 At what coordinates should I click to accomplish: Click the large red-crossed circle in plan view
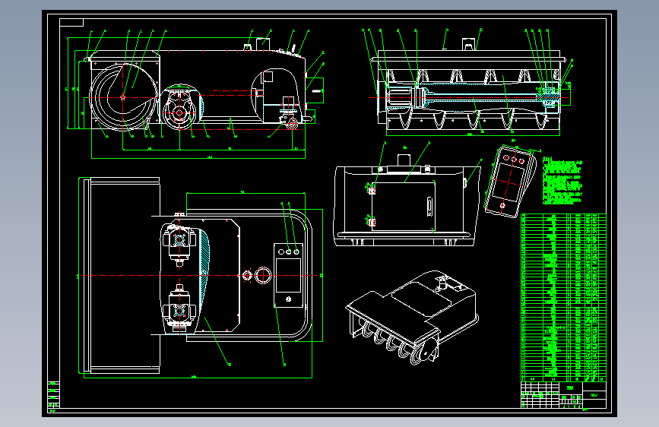(x=263, y=276)
